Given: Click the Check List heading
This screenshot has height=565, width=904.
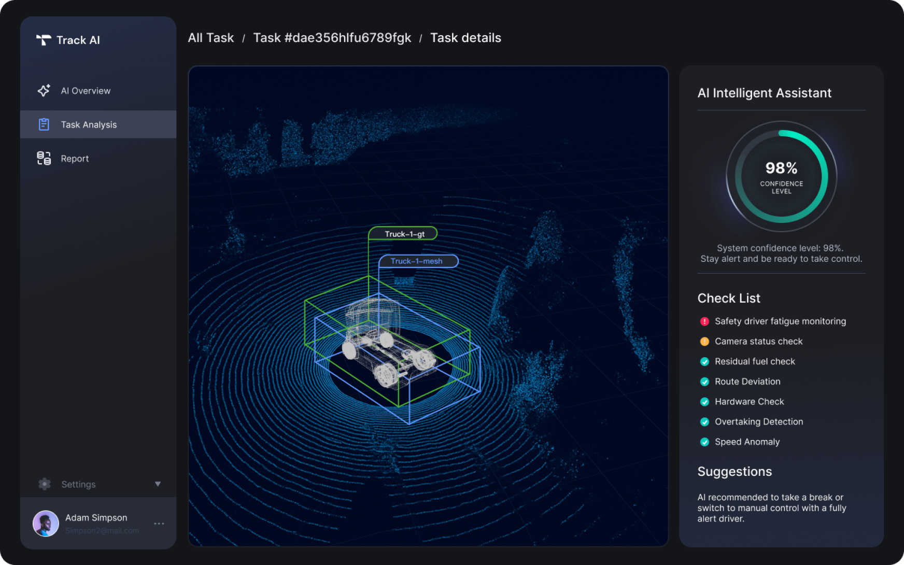Looking at the screenshot, I should click(729, 299).
